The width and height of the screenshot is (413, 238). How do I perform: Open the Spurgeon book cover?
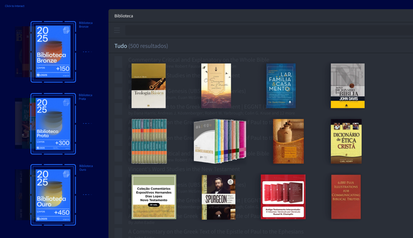tap(218, 197)
